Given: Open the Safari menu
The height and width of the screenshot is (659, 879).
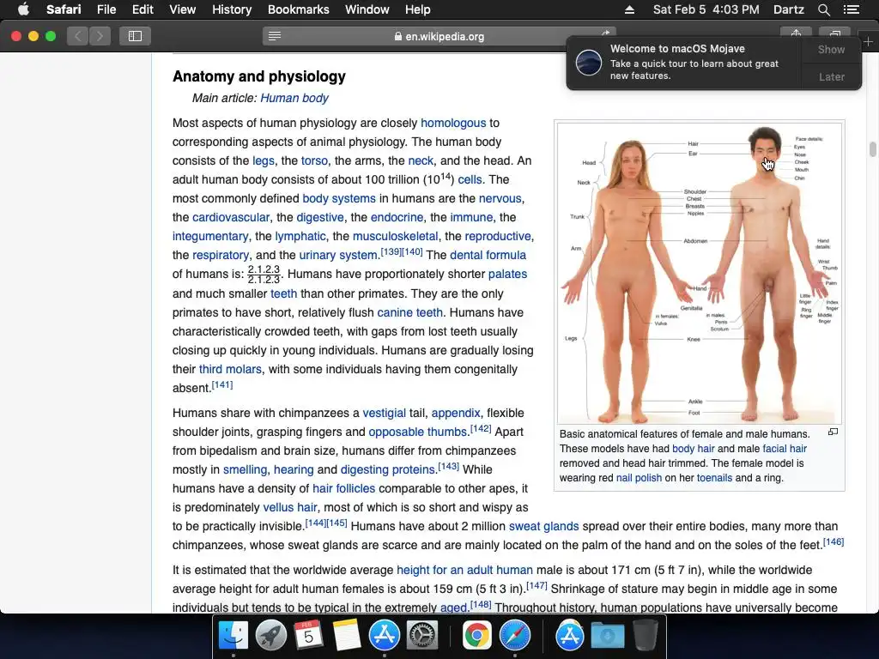Looking at the screenshot, I should point(64,9).
